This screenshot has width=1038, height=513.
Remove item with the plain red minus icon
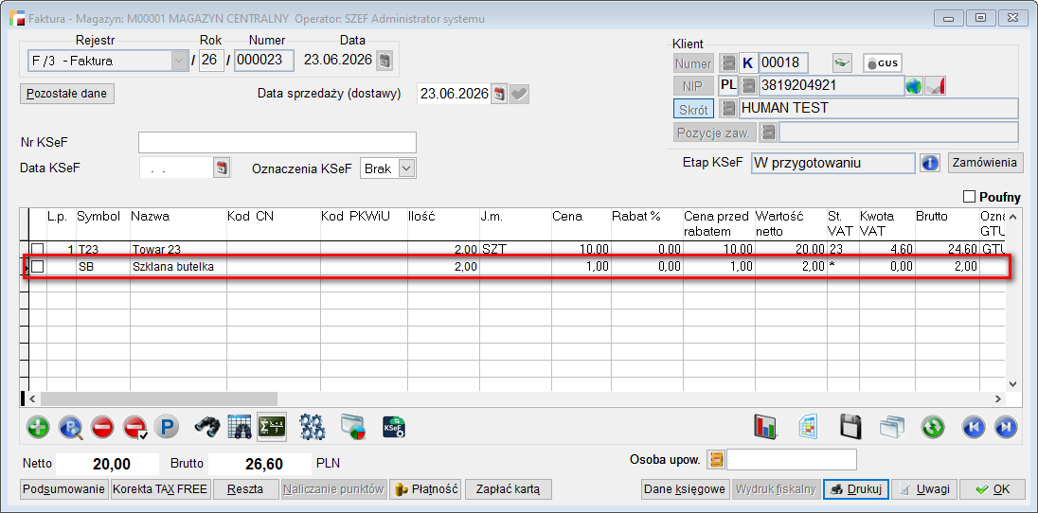(102, 428)
